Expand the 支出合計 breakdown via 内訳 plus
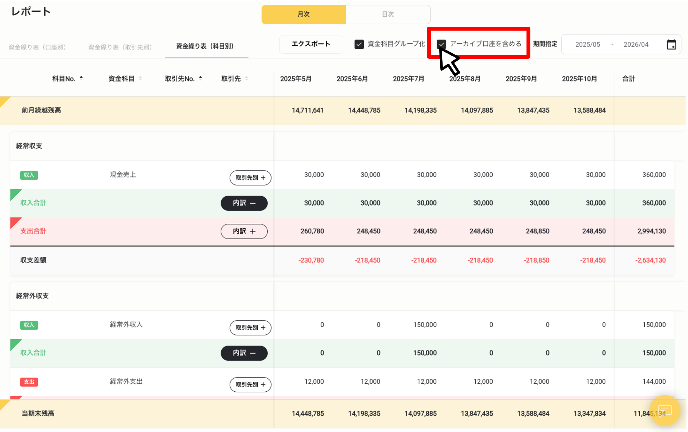The image size is (688, 432). click(x=244, y=231)
